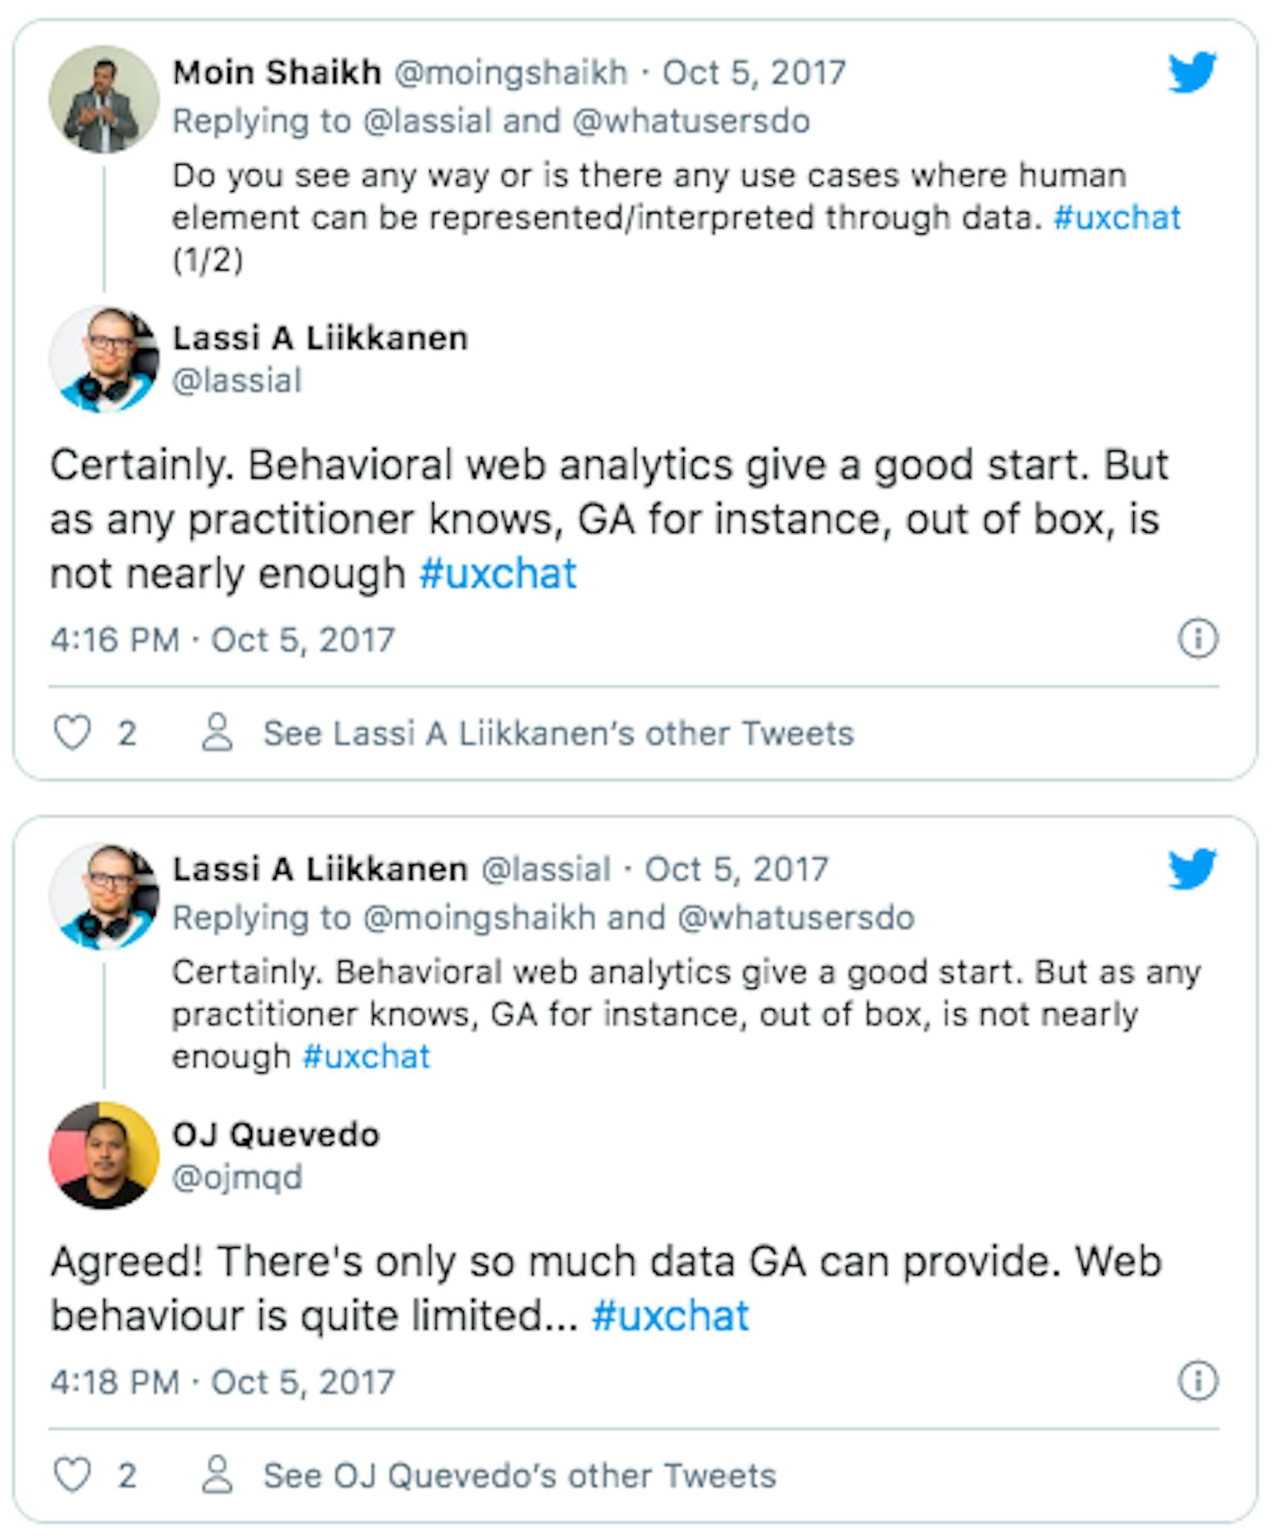Open the @moingshaikh handle at top
Viewport: 1274px width, 1536px height.
(x=511, y=72)
